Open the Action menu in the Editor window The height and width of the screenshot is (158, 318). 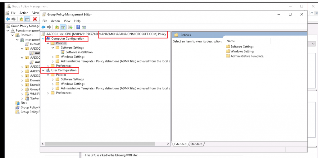[x=55, y=21]
